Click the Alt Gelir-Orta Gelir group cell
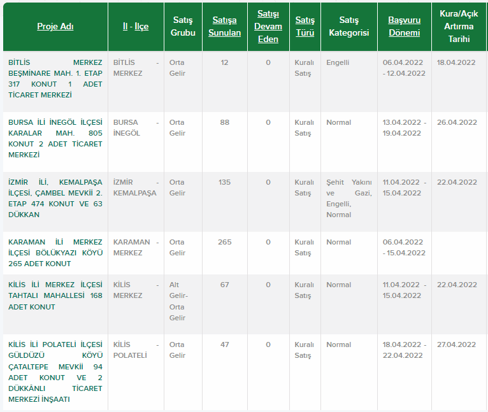 (178, 301)
